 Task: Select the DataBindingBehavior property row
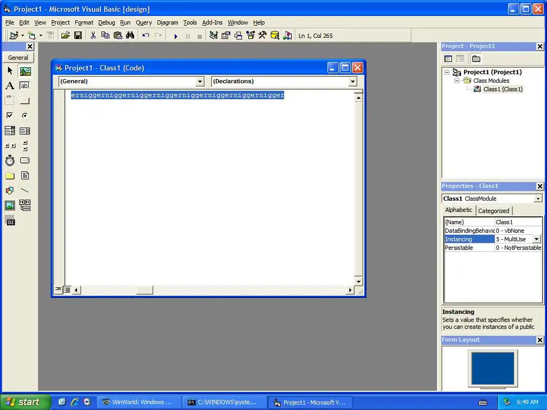point(493,231)
